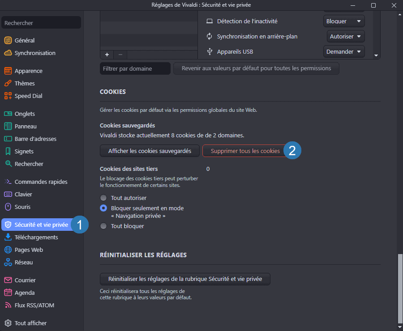
Task: Click Supprimer tous les cookies button
Action: tap(245, 151)
